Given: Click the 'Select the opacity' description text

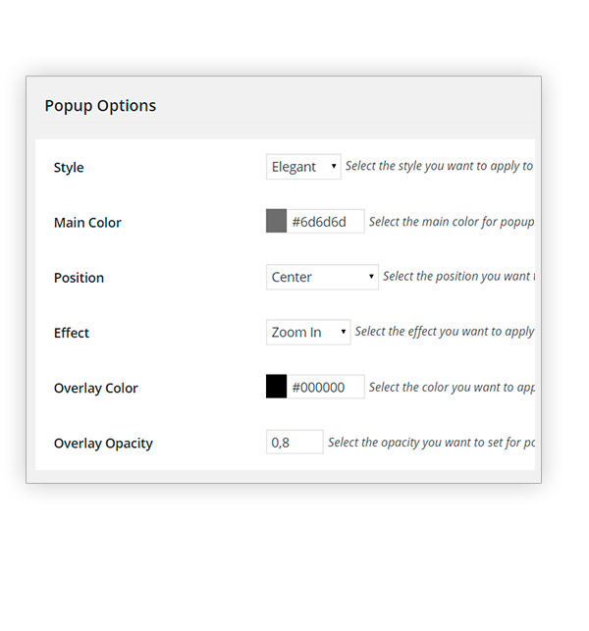Looking at the screenshot, I should (x=431, y=443).
